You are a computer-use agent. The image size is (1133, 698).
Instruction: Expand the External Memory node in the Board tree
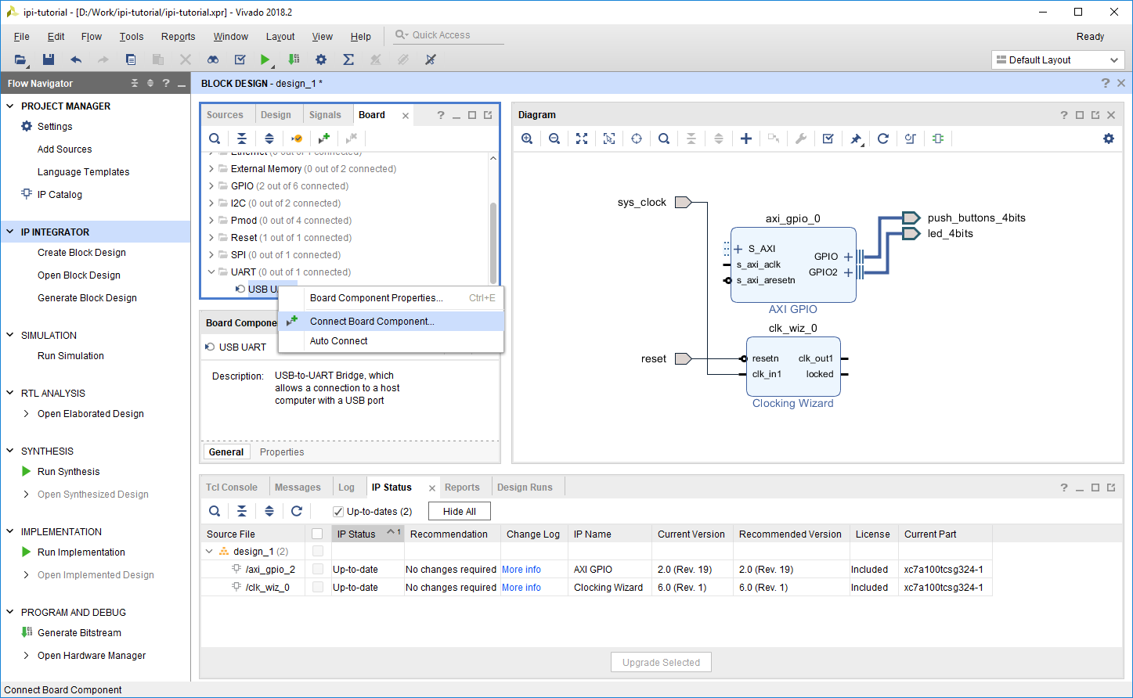pos(211,169)
